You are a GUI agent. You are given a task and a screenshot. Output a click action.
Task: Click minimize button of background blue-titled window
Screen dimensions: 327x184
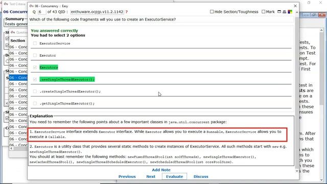(307, 15)
